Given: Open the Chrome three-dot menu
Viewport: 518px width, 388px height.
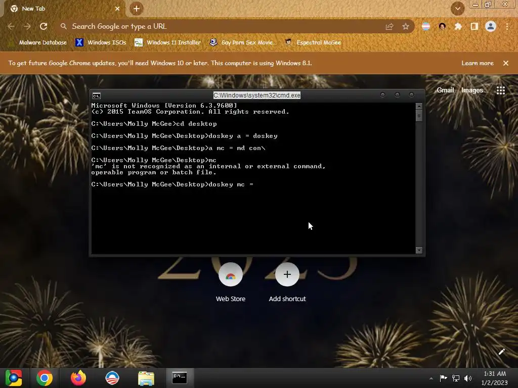Looking at the screenshot, I should [x=507, y=26].
